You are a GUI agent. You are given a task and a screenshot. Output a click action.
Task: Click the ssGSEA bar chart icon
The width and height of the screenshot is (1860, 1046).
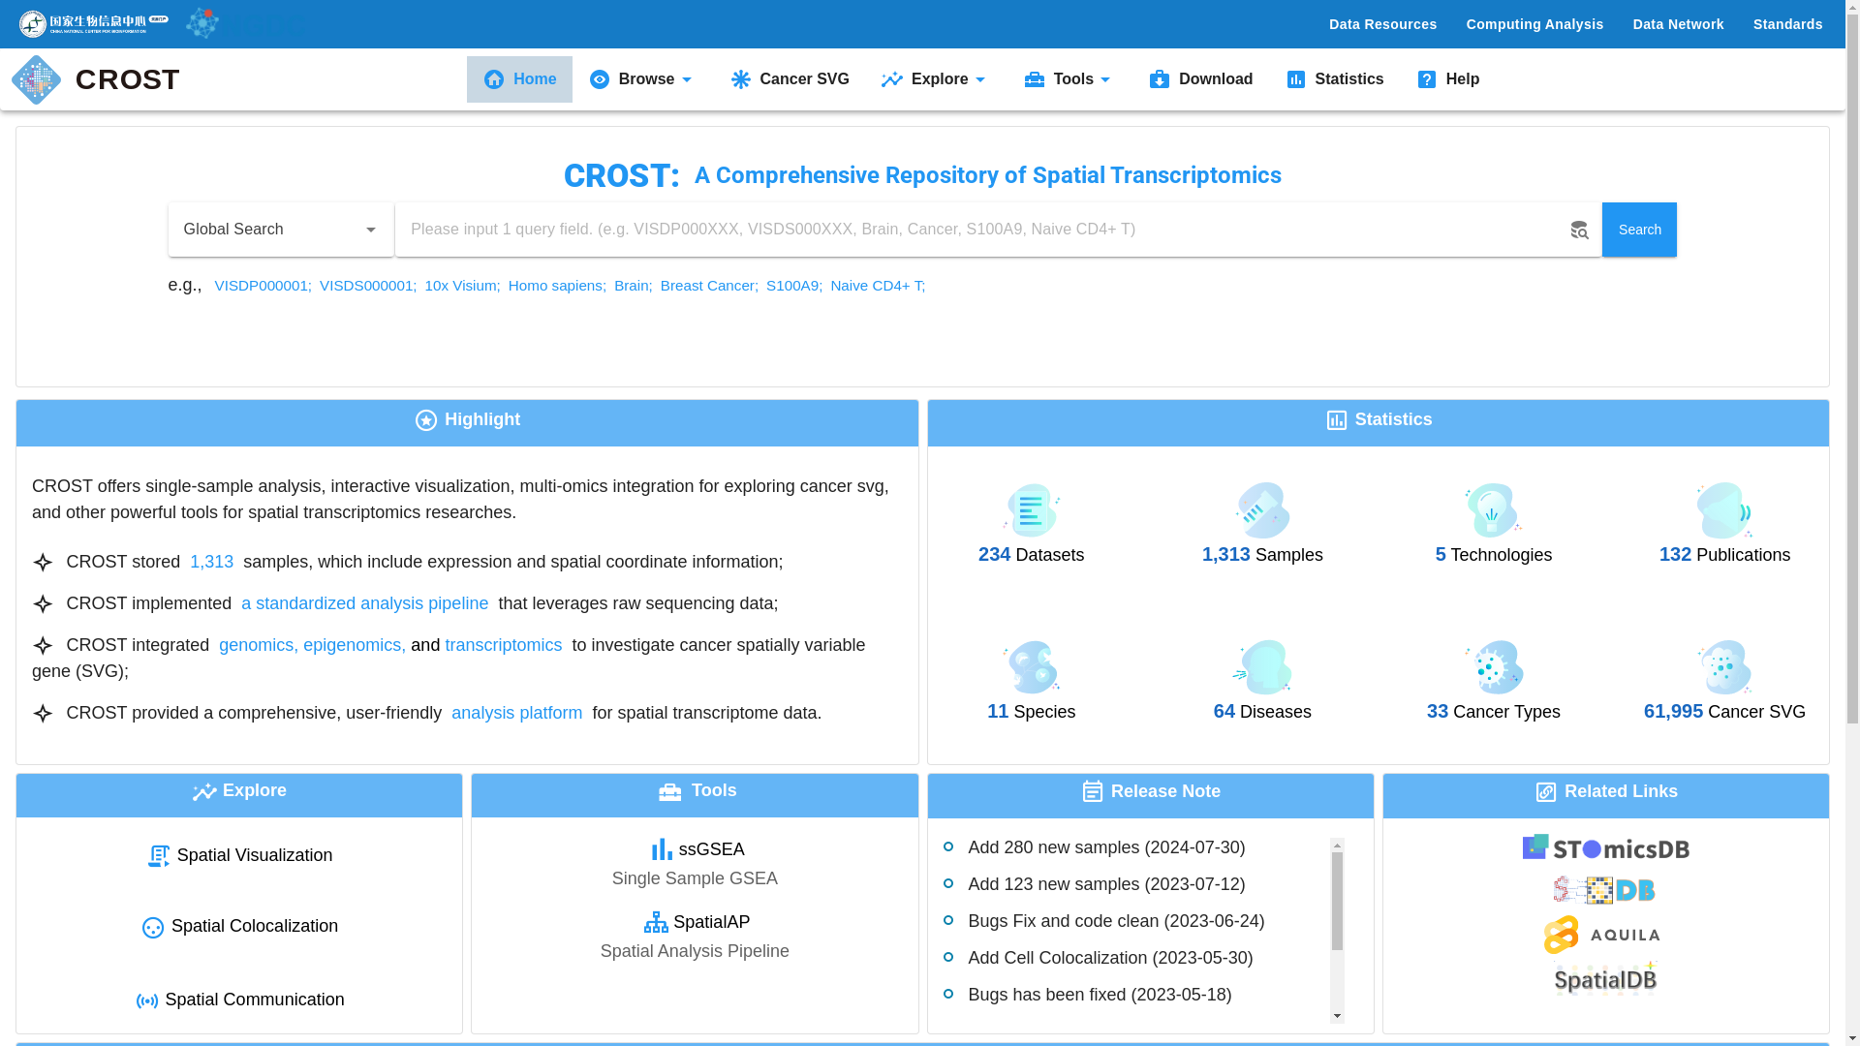tap(662, 849)
